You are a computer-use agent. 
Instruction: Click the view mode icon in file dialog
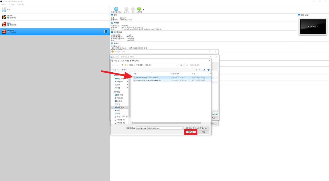coord(197,70)
